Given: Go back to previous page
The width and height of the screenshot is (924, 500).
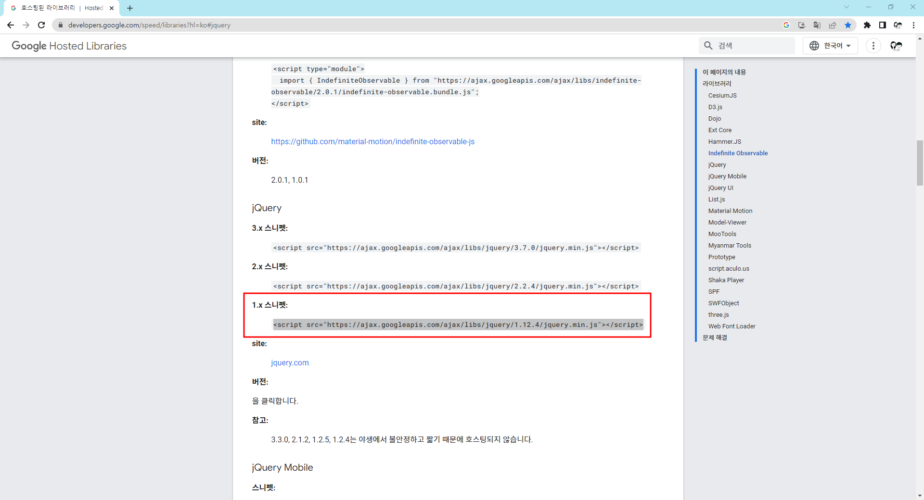Looking at the screenshot, I should (11, 25).
